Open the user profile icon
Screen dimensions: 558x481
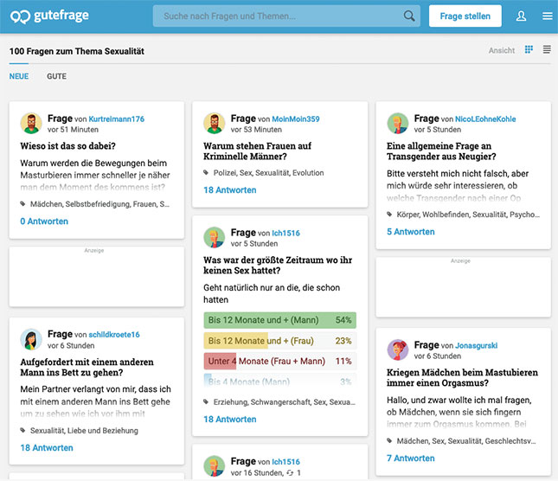pyautogui.click(x=521, y=16)
